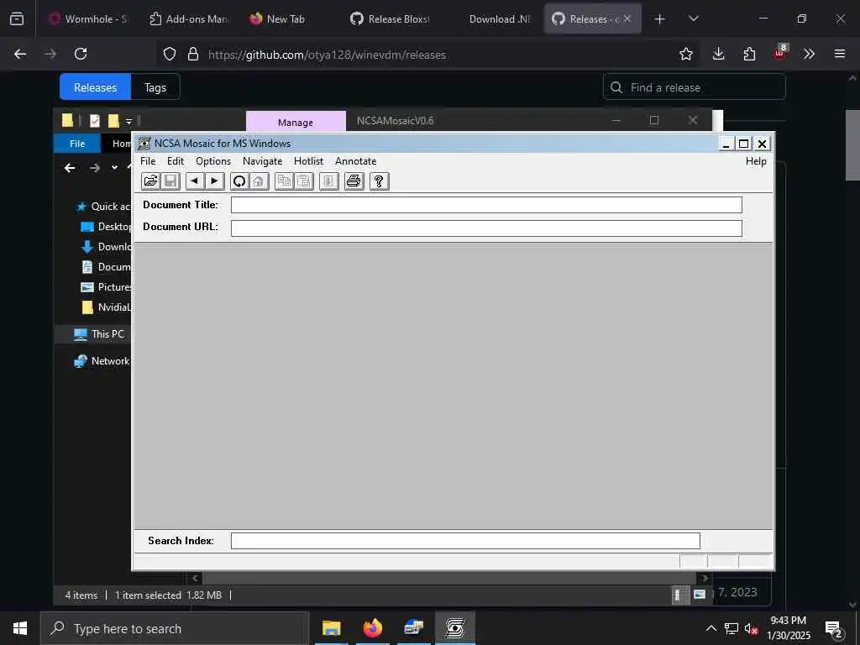This screenshot has width=860, height=645.
Task: Open Mosaic's File menu
Action: coord(148,161)
